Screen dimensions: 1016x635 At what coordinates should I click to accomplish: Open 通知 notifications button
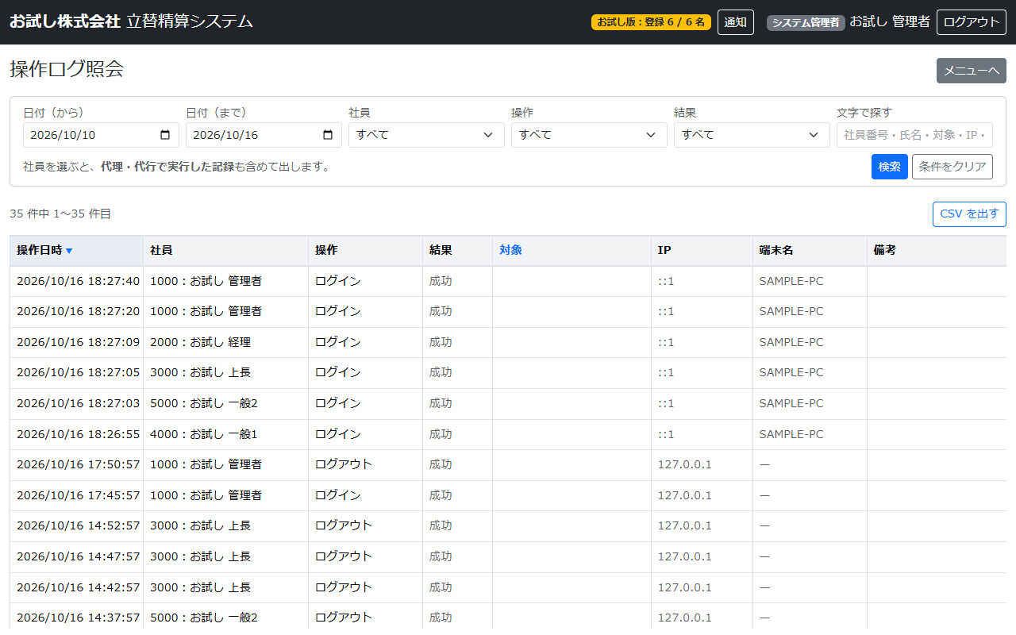[735, 22]
